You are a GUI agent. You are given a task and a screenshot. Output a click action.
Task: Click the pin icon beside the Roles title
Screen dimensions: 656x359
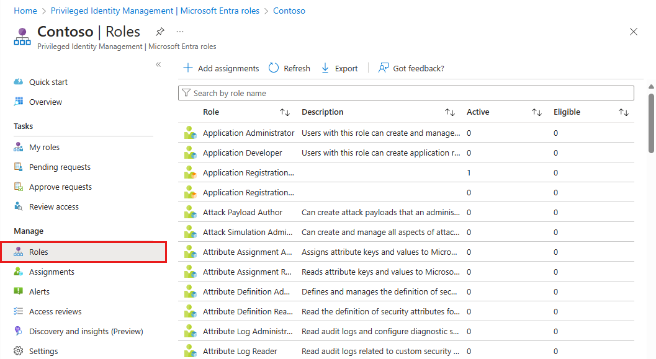pos(160,32)
